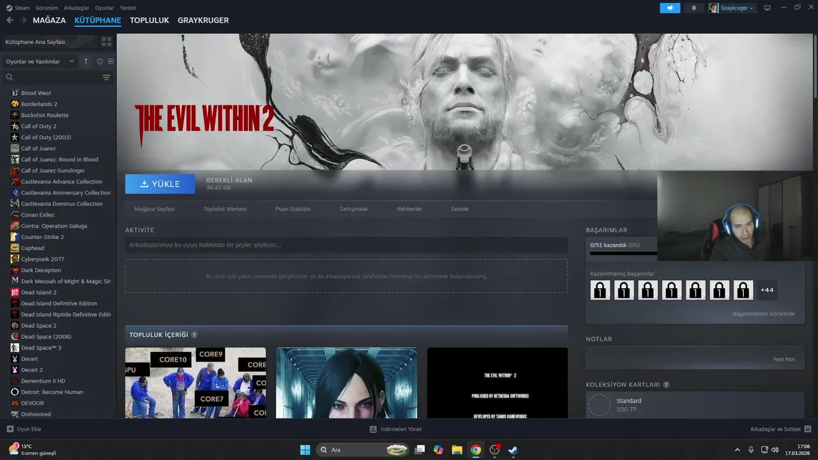Click the help icon beside Topluluk İçeriği
Viewport: 818px width, 460px height.
pos(194,335)
